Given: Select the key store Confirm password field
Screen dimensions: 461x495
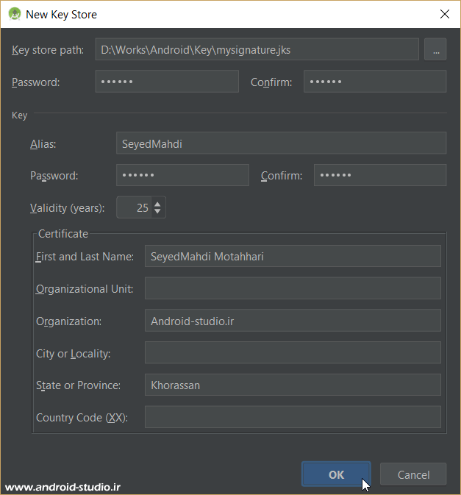Looking at the screenshot, I should 375,82.
